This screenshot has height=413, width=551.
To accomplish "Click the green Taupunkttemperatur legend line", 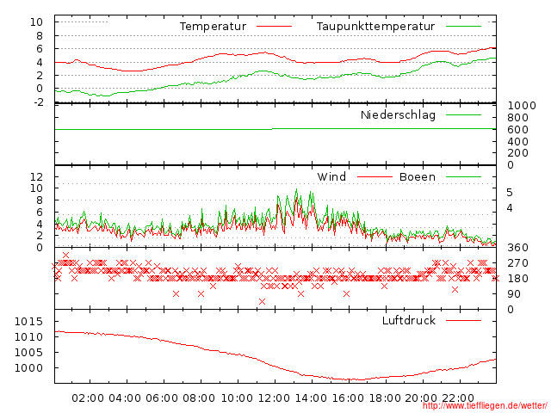I will click(463, 27).
